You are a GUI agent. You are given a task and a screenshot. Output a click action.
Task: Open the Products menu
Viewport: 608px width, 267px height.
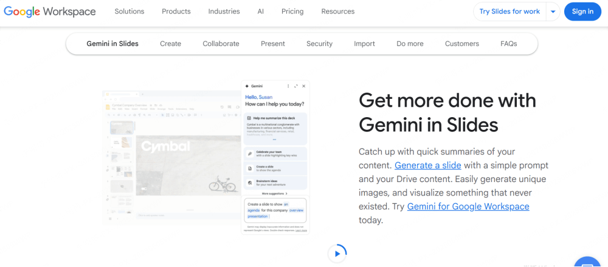[x=176, y=12]
